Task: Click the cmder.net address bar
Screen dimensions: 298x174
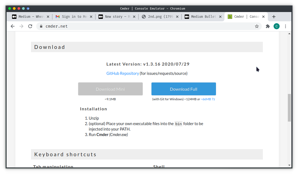Action: point(149,26)
